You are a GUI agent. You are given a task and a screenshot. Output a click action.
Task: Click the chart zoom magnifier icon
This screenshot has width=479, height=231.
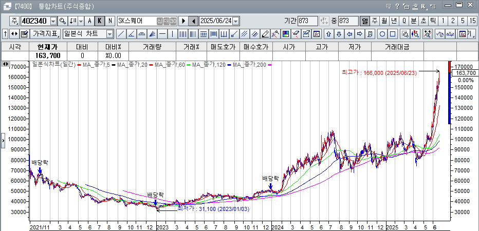tap(405, 34)
